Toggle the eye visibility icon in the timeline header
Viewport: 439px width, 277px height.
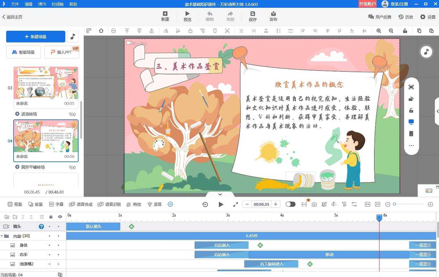click(x=60, y=217)
